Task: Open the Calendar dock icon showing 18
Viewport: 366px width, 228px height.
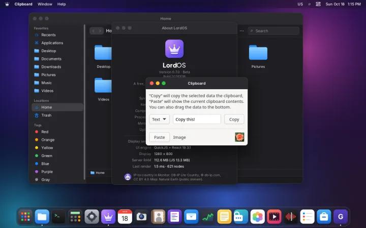Action: point(125,217)
